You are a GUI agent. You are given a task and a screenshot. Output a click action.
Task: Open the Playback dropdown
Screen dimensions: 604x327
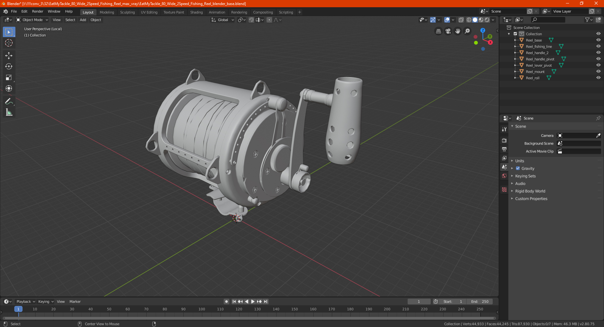coord(25,302)
